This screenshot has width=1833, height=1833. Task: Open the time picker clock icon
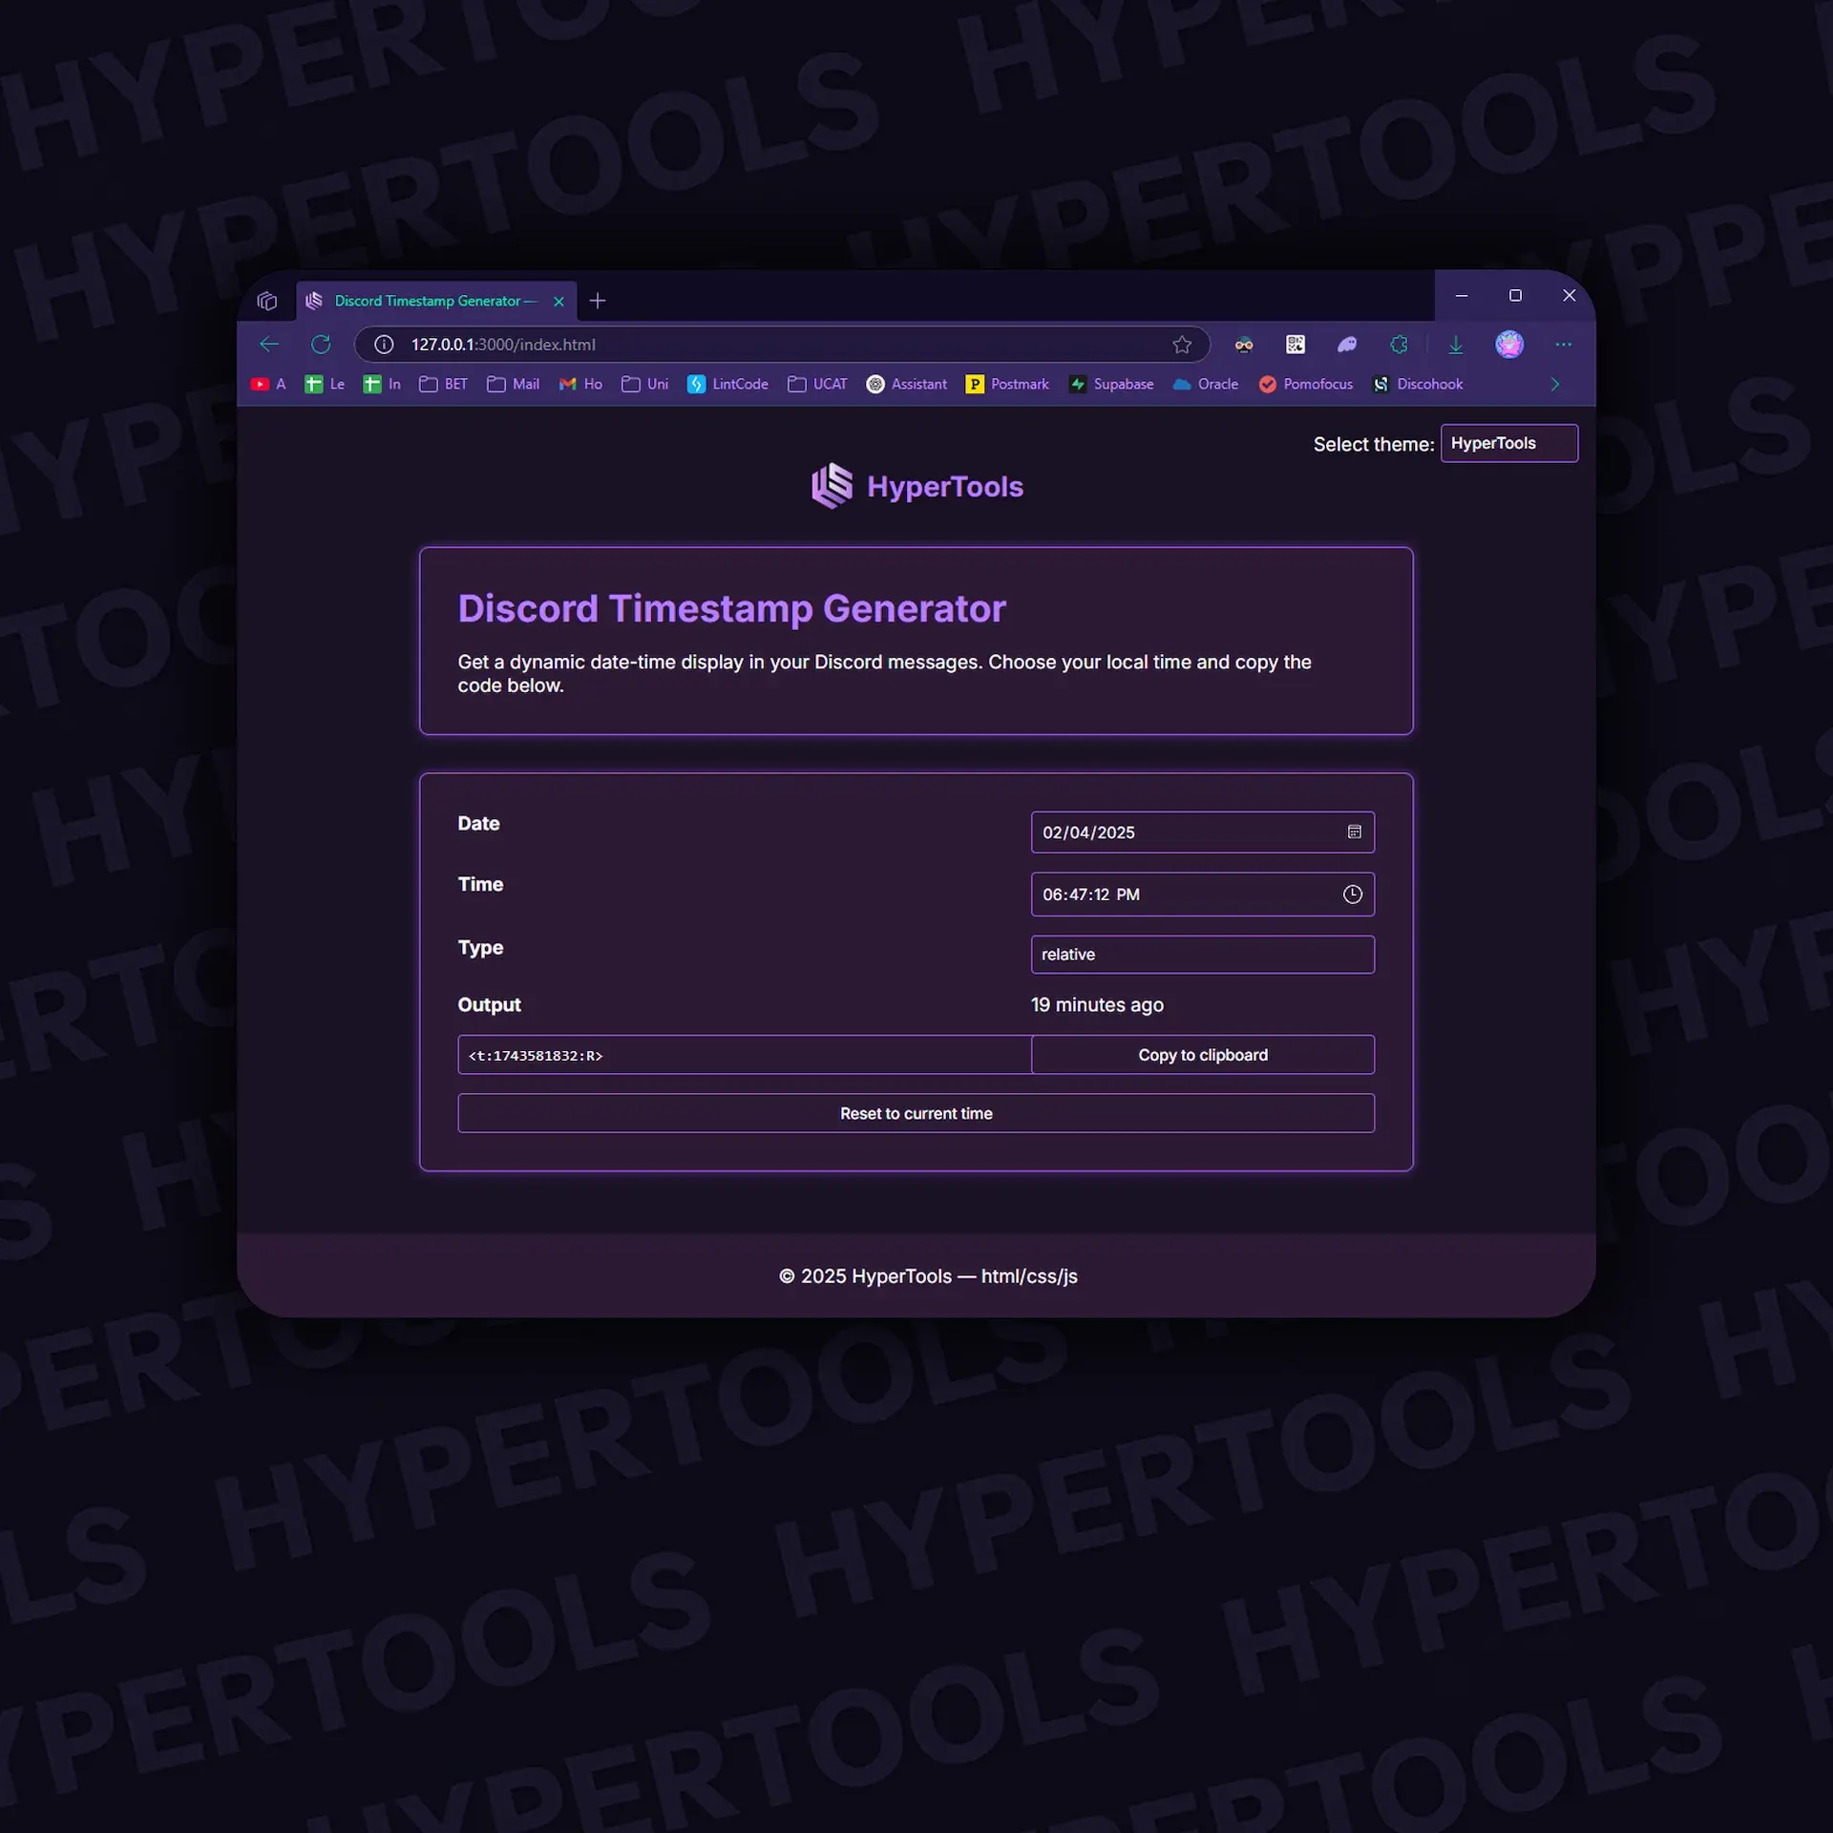(1352, 895)
